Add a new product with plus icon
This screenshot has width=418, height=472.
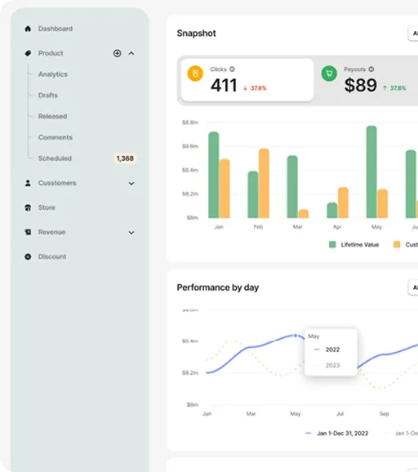click(117, 53)
